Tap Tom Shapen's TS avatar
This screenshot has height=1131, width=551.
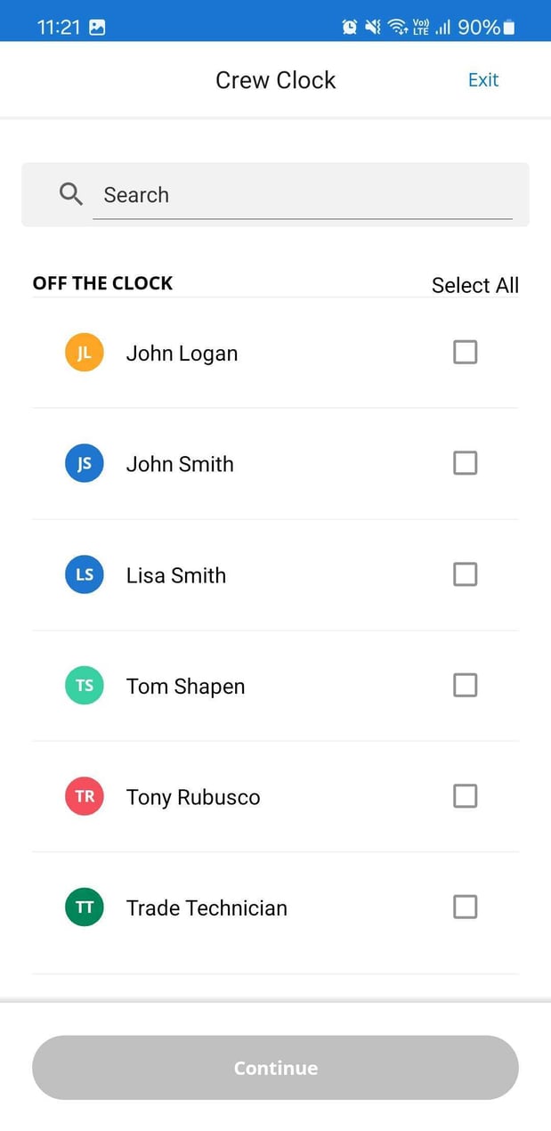click(x=85, y=686)
